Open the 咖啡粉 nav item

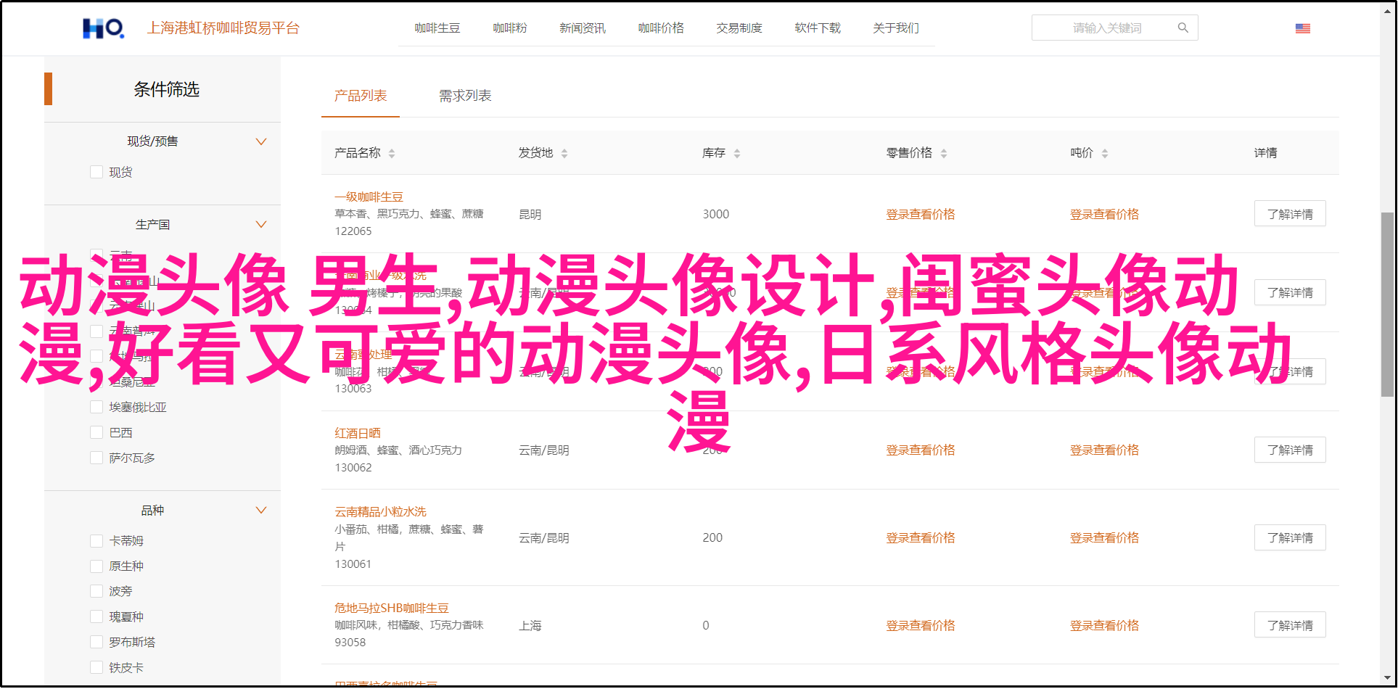510,28
